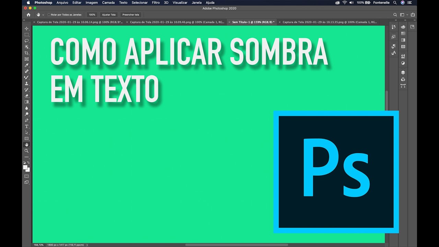
Task: Open the workspace switcher dropdown
Action: (403, 15)
